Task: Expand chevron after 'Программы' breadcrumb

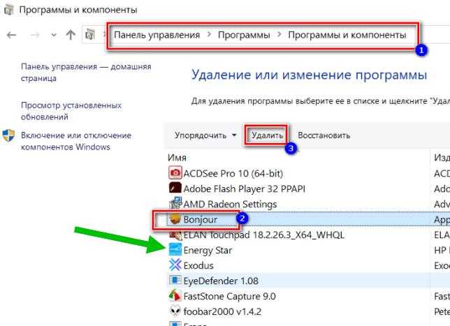Action: click(280, 35)
